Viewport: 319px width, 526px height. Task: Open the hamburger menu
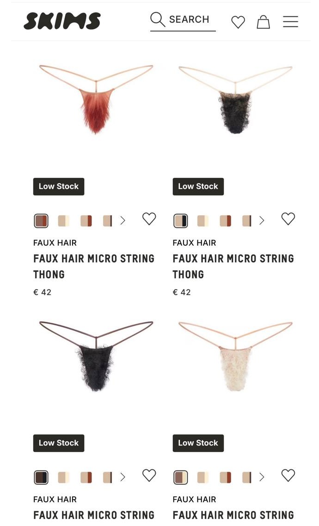pyautogui.click(x=290, y=21)
